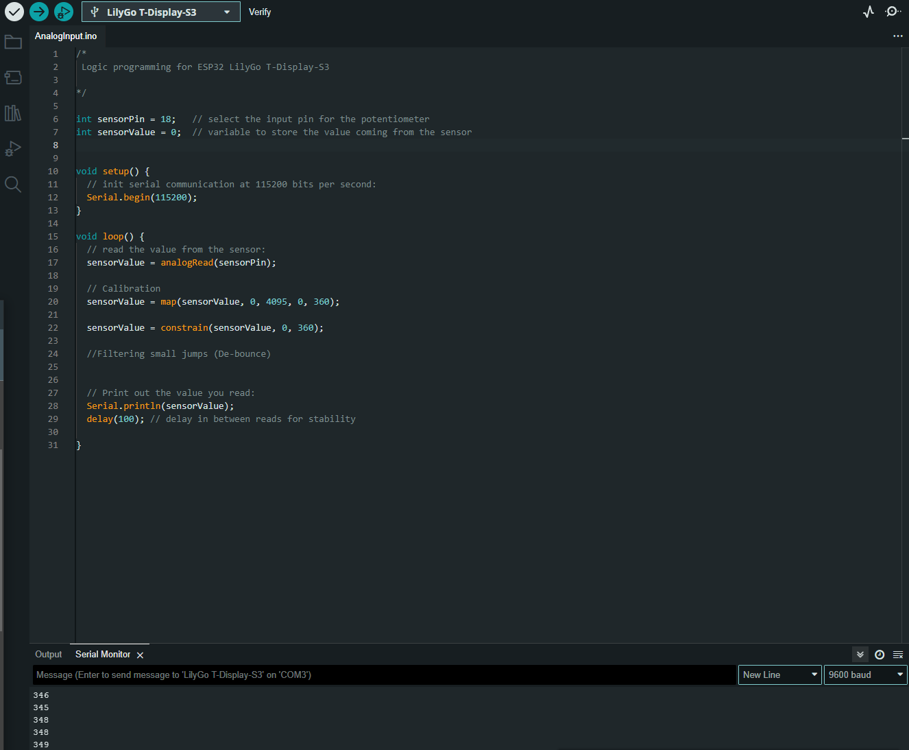
Task: Click the serial message input field
Action: pos(384,675)
